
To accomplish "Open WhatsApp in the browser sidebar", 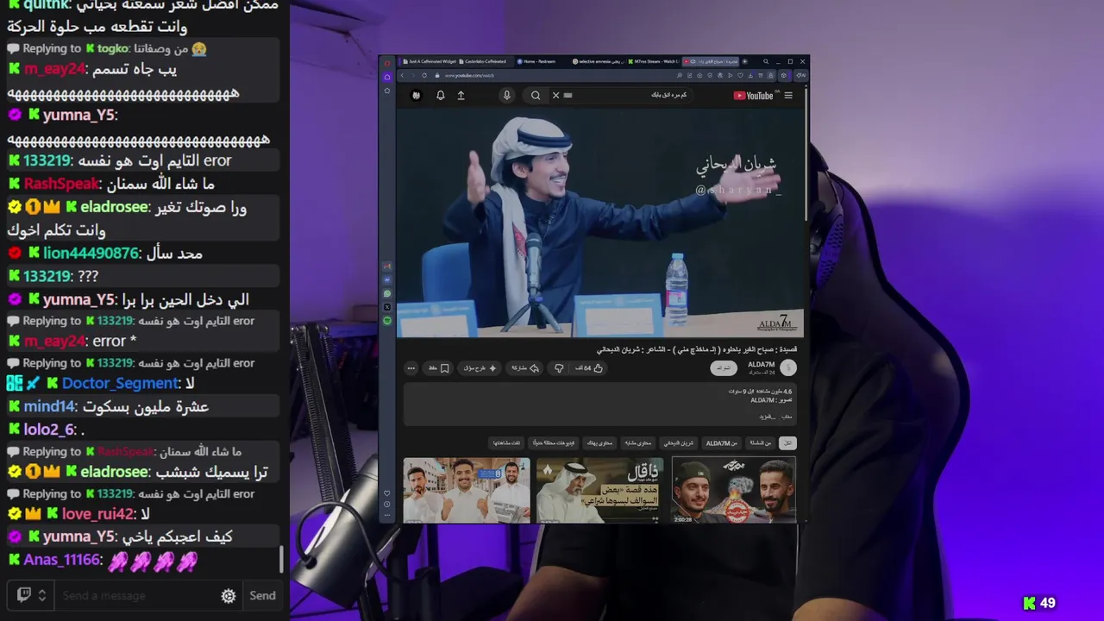I will tap(387, 293).
